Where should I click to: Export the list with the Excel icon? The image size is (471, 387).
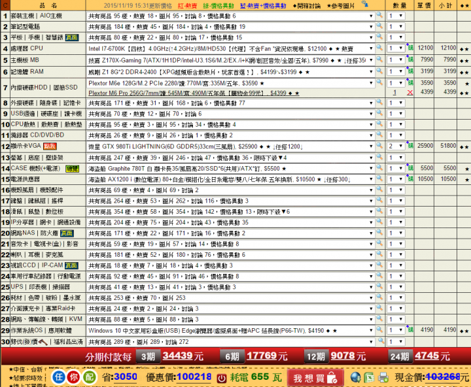click(x=369, y=377)
